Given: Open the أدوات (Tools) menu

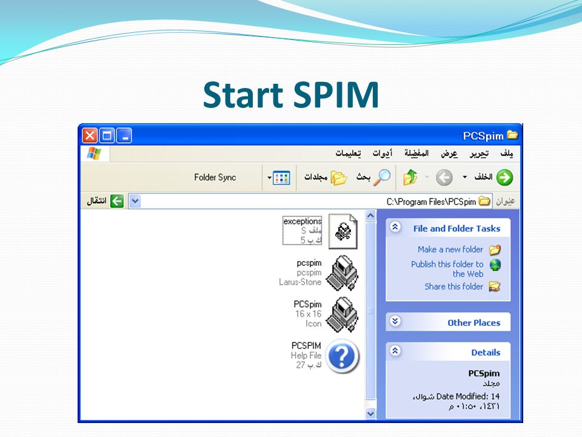Looking at the screenshot, I should coord(383,154).
